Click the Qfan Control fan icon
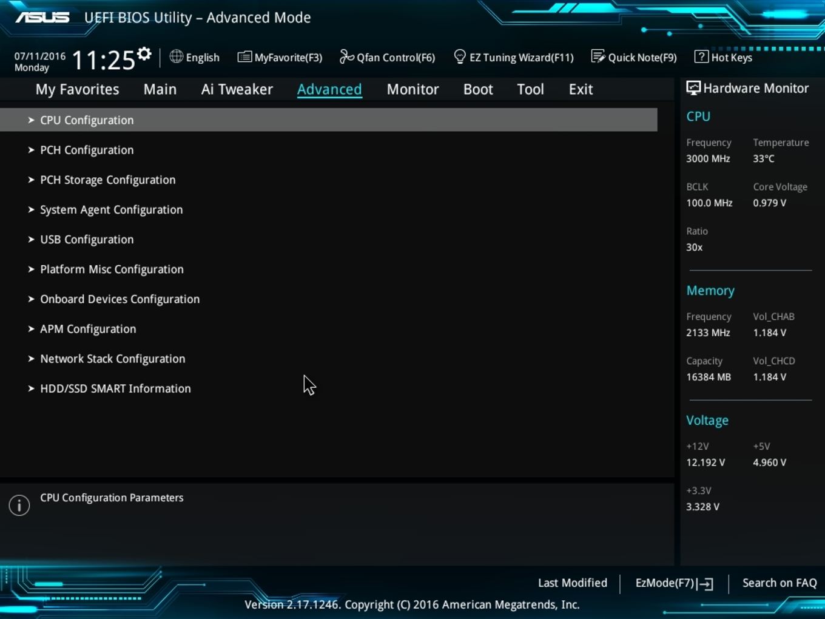Image resolution: width=825 pixels, height=619 pixels. [346, 56]
